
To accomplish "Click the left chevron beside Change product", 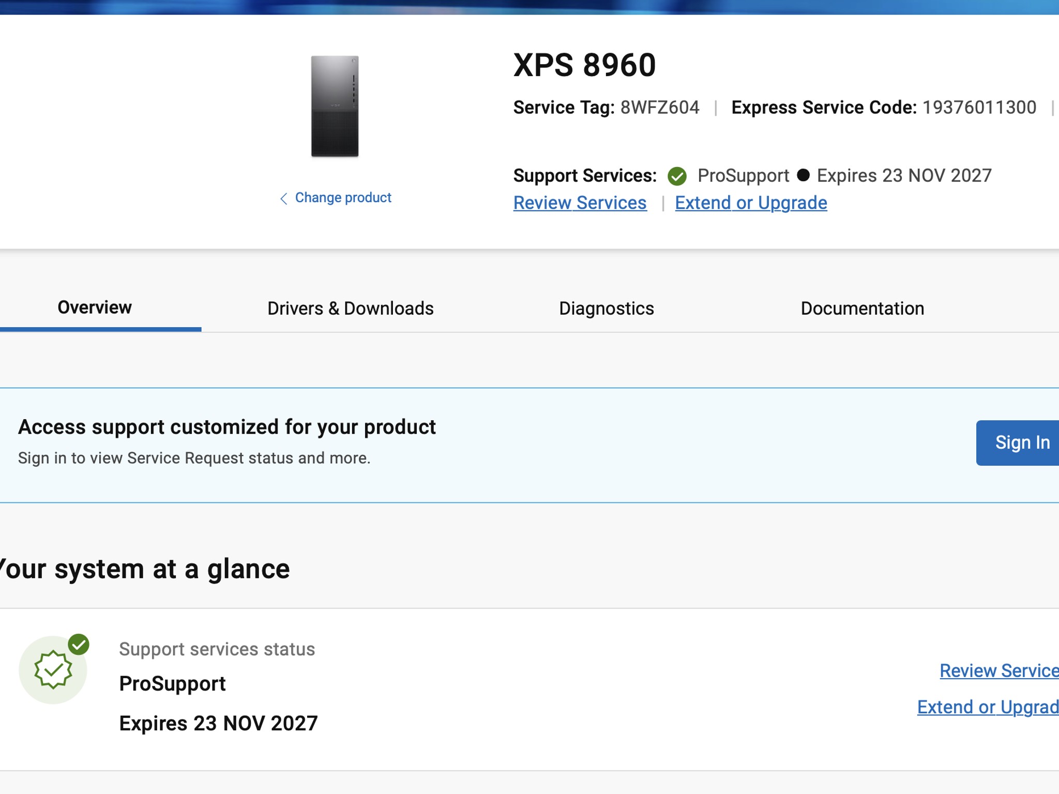I will [283, 198].
